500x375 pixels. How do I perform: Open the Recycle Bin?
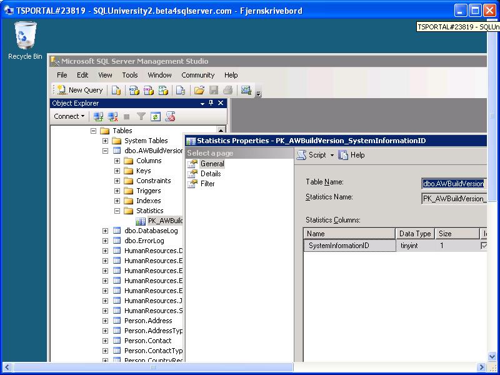tap(25, 34)
